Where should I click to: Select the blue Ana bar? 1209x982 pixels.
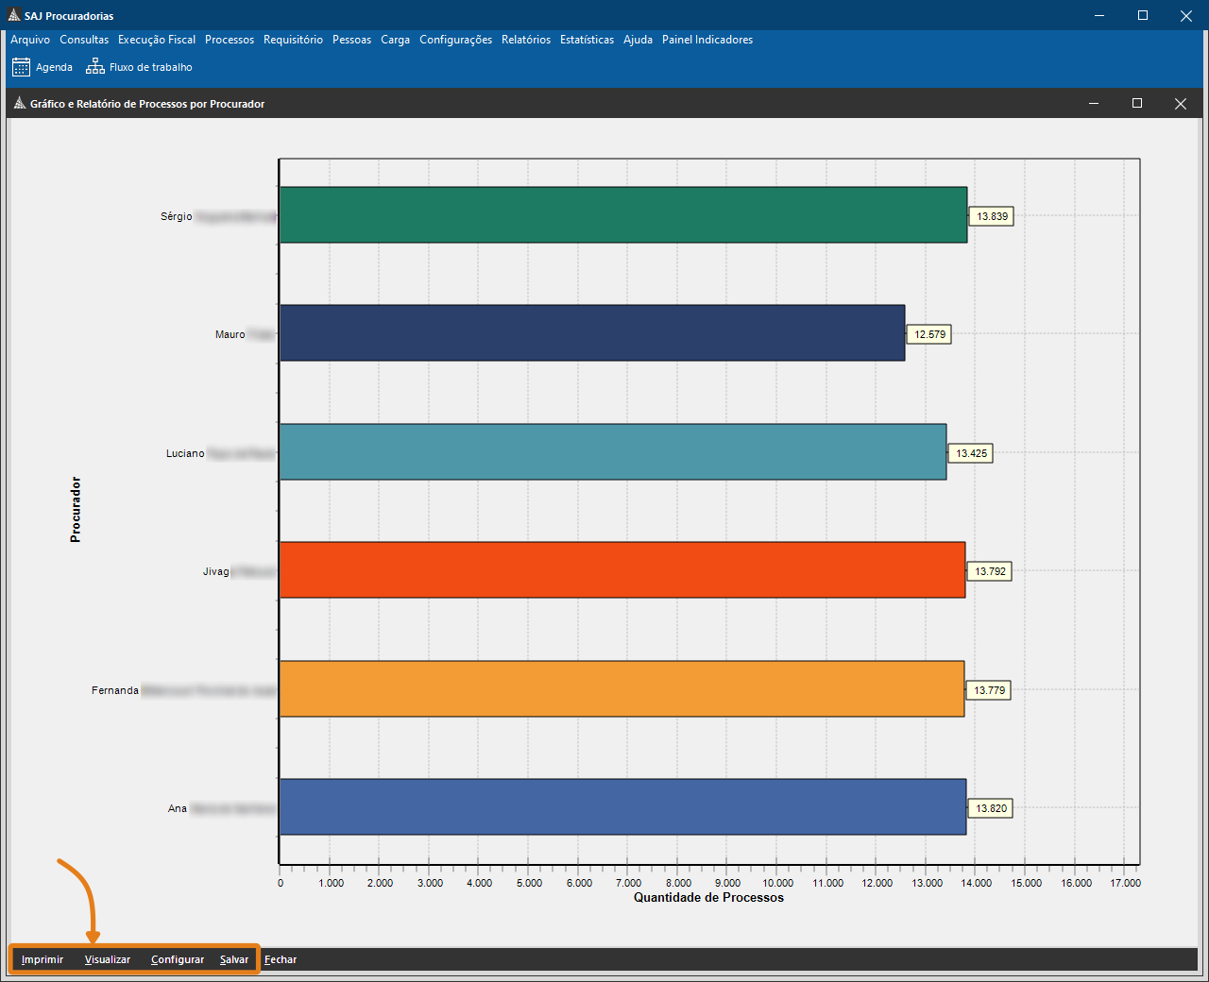[623, 806]
